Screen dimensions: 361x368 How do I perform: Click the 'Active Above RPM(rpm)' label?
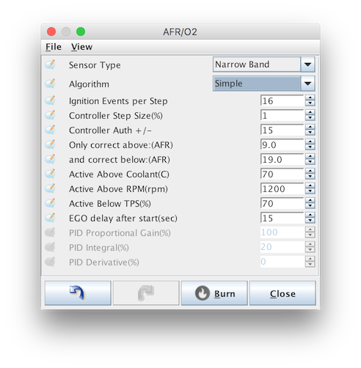tap(118, 189)
